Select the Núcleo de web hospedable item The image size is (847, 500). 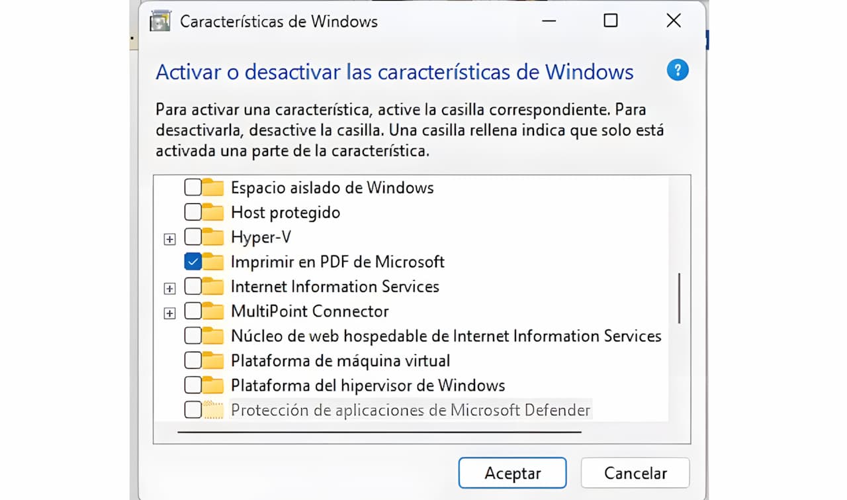point(445,336)
